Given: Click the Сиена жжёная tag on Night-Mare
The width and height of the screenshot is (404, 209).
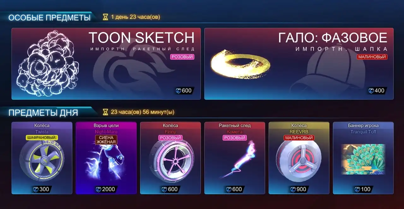Looking at the screenshot, I should pos(106,140).
